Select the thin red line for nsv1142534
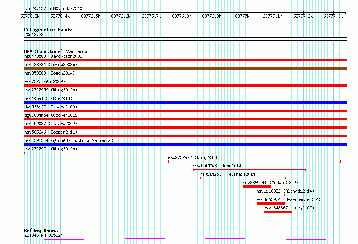358x244 pixels. coord(243,178)
